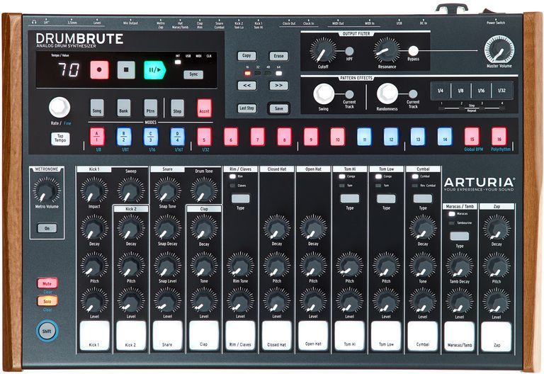The height and width of the screenshot is (374, 544).
Task: Toggle the Mute button
Action: coord(47,283)
